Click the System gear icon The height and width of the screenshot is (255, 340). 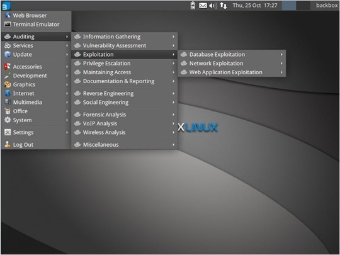[x=8, y=120]
